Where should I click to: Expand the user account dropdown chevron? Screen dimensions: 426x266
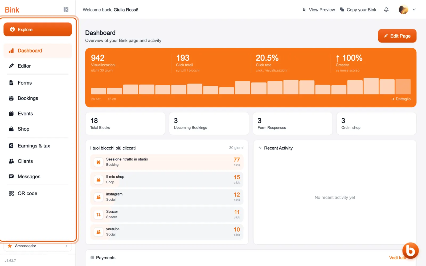(414, 10)
